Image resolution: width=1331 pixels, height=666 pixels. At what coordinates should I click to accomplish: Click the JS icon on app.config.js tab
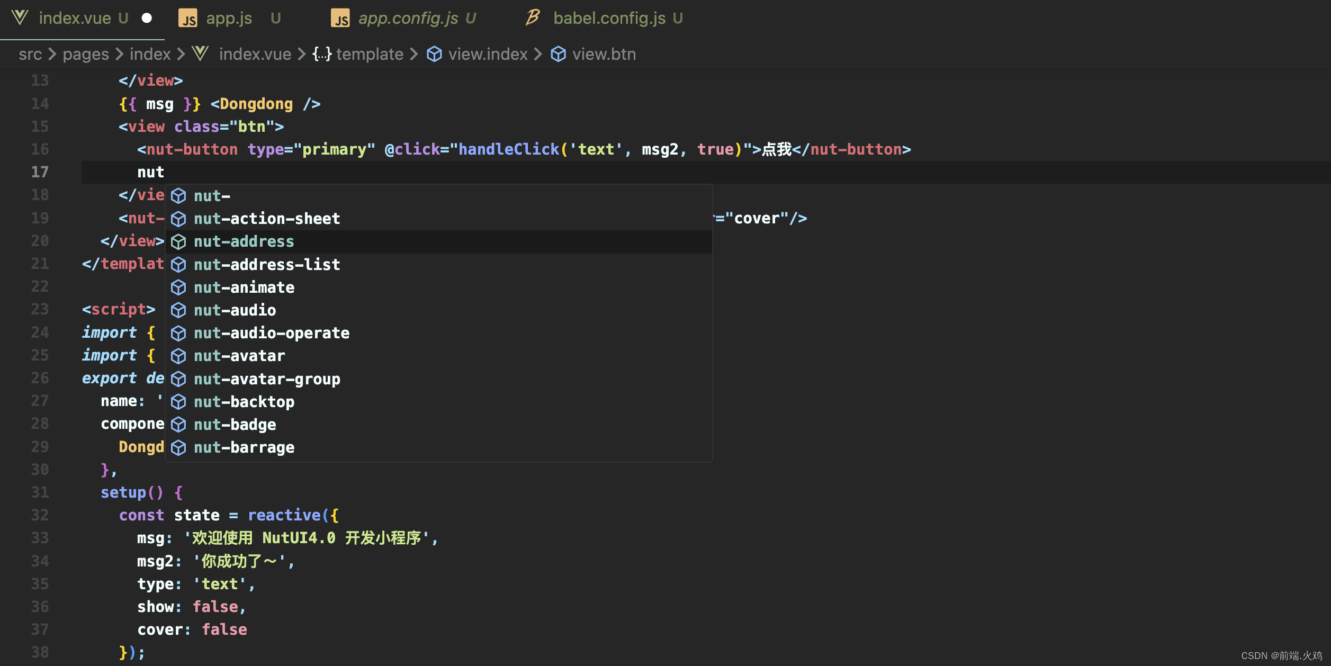pos(340,19)
